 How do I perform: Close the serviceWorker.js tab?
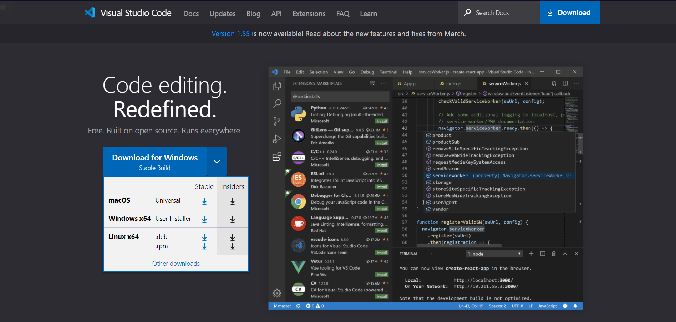(526, 83)
